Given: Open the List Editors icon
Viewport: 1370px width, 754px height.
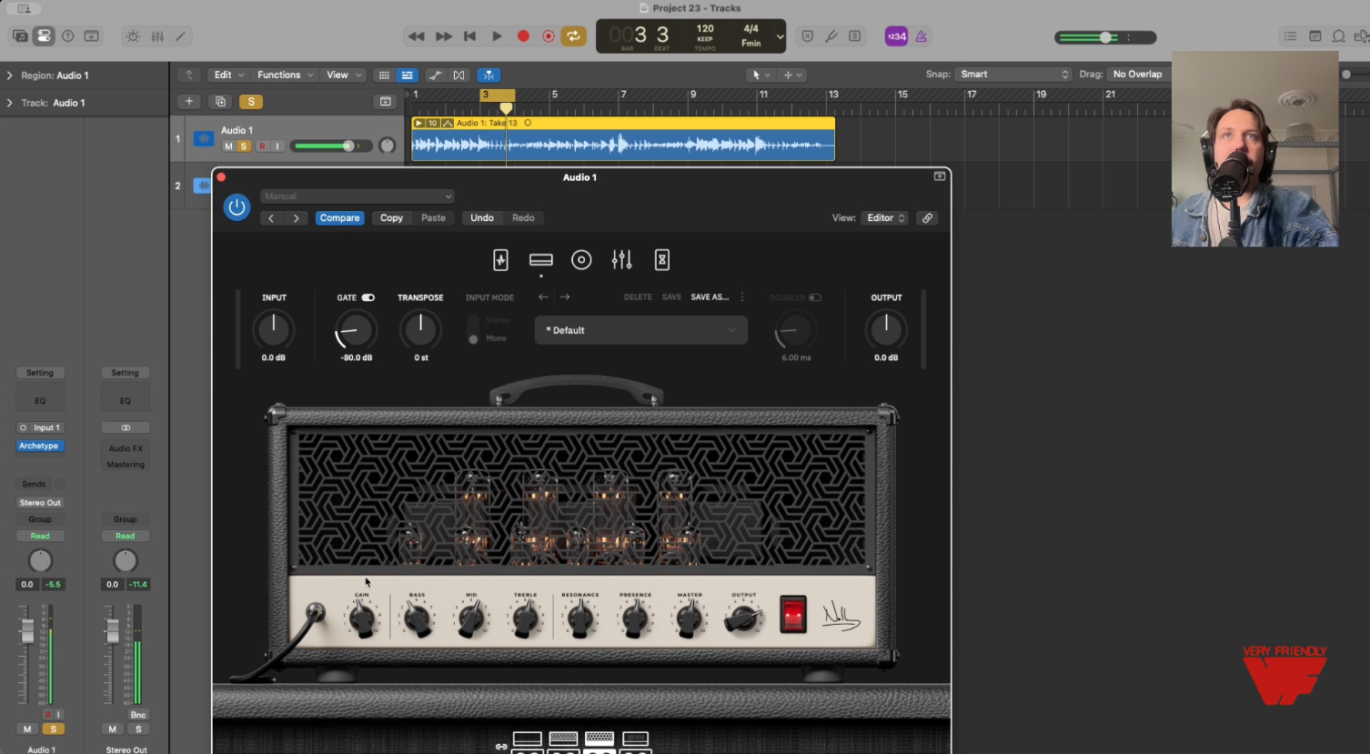Looking at the screenshot, I should coord(1290,36).
